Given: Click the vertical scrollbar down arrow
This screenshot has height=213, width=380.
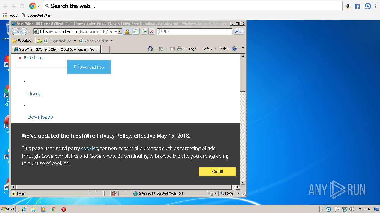Looking at the screenshot, I should (x=243, y=182).
